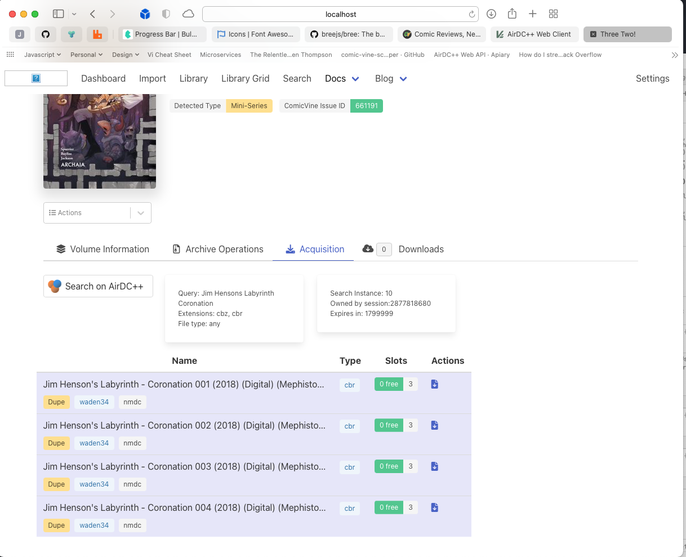
Task: Switch to Archive Operations tab
Action: pos(217,249)
